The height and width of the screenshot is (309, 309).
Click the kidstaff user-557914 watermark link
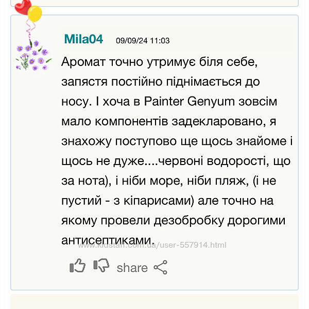[151, 245]
